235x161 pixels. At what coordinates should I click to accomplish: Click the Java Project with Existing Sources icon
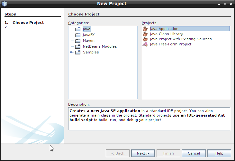145,39
